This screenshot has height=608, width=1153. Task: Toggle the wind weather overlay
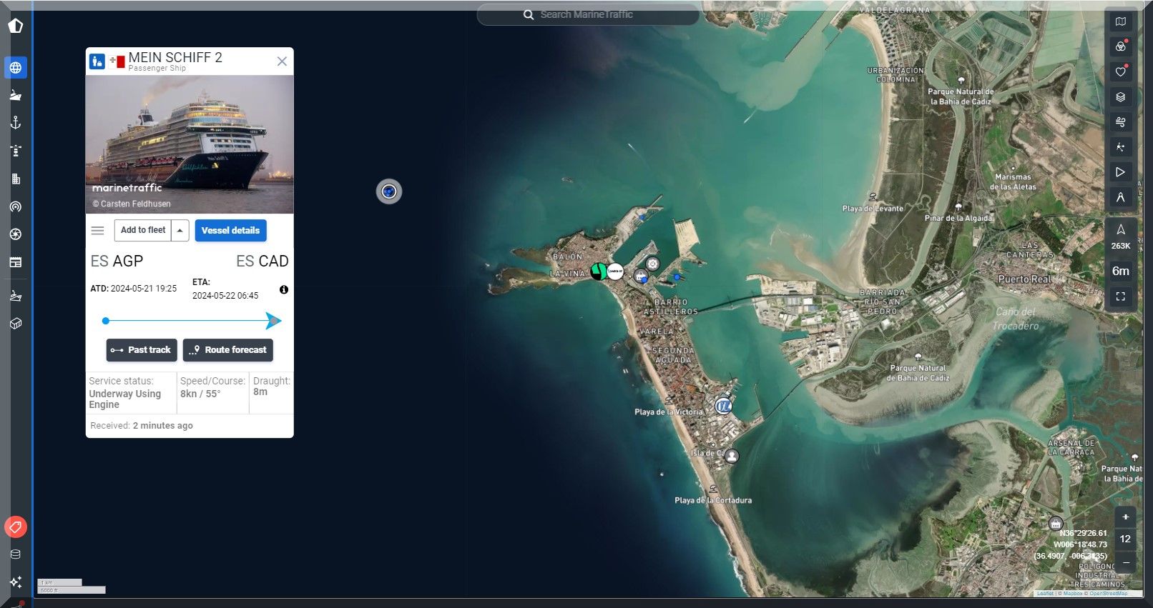tap(1120, 122)
